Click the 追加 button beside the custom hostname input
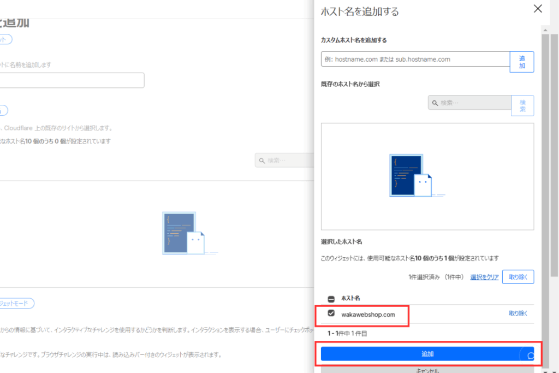The height and width of the screenshot is (373, 559). 522,62
